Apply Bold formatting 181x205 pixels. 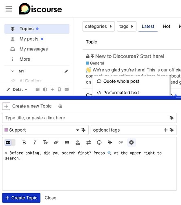point(24,143)
